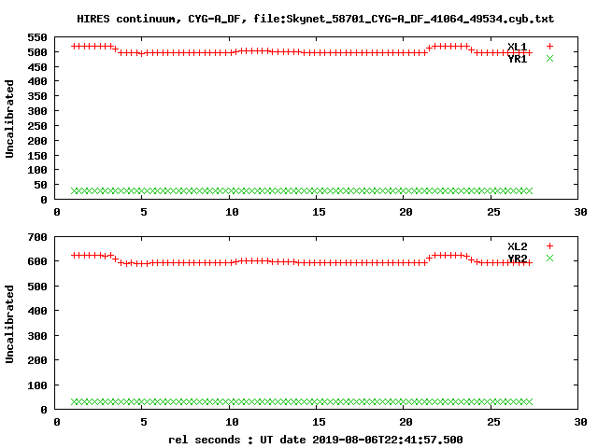Click last XL2 red data point in bottom plot

[529, 263]
